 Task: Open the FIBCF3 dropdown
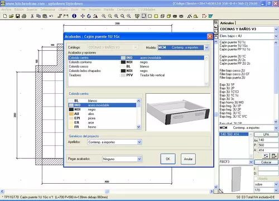click(251, 162)
